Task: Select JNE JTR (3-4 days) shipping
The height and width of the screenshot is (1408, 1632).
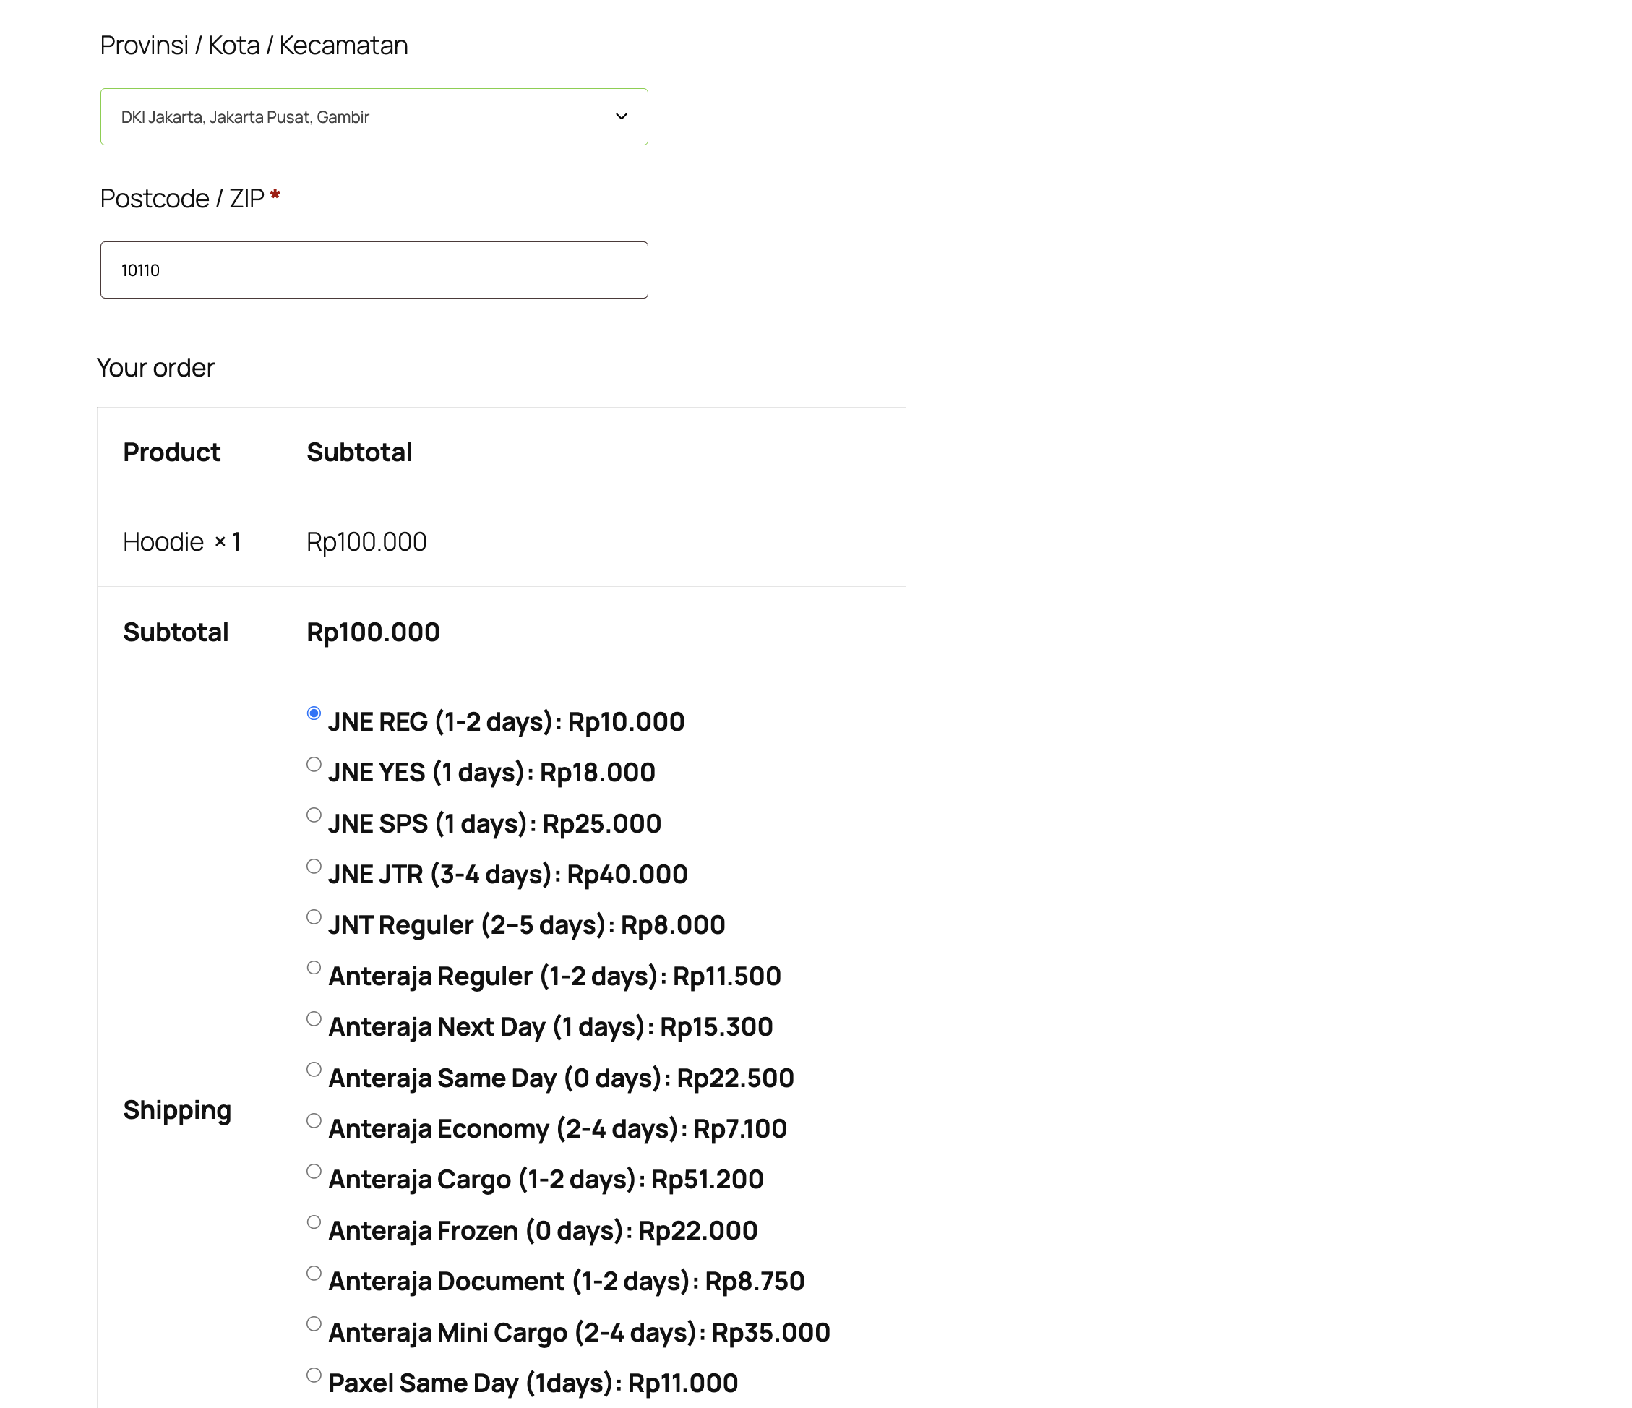Action: (314, 866)
